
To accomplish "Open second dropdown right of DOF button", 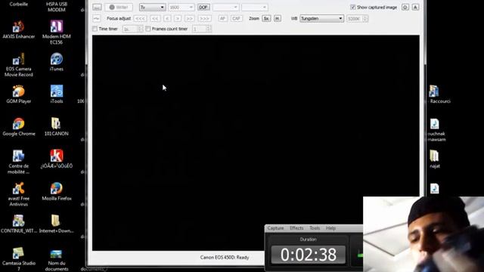I will click(x=255, y=7).
